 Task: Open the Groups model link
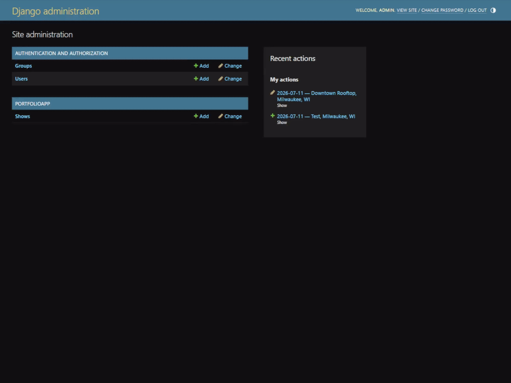click(23, 66)
